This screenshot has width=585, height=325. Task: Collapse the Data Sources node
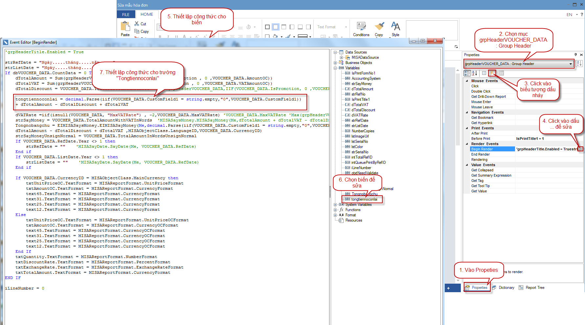[x=335, y=52]
